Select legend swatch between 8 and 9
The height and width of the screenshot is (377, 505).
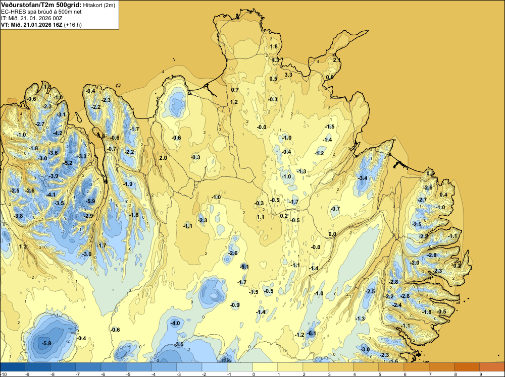[x=467, y=367]
